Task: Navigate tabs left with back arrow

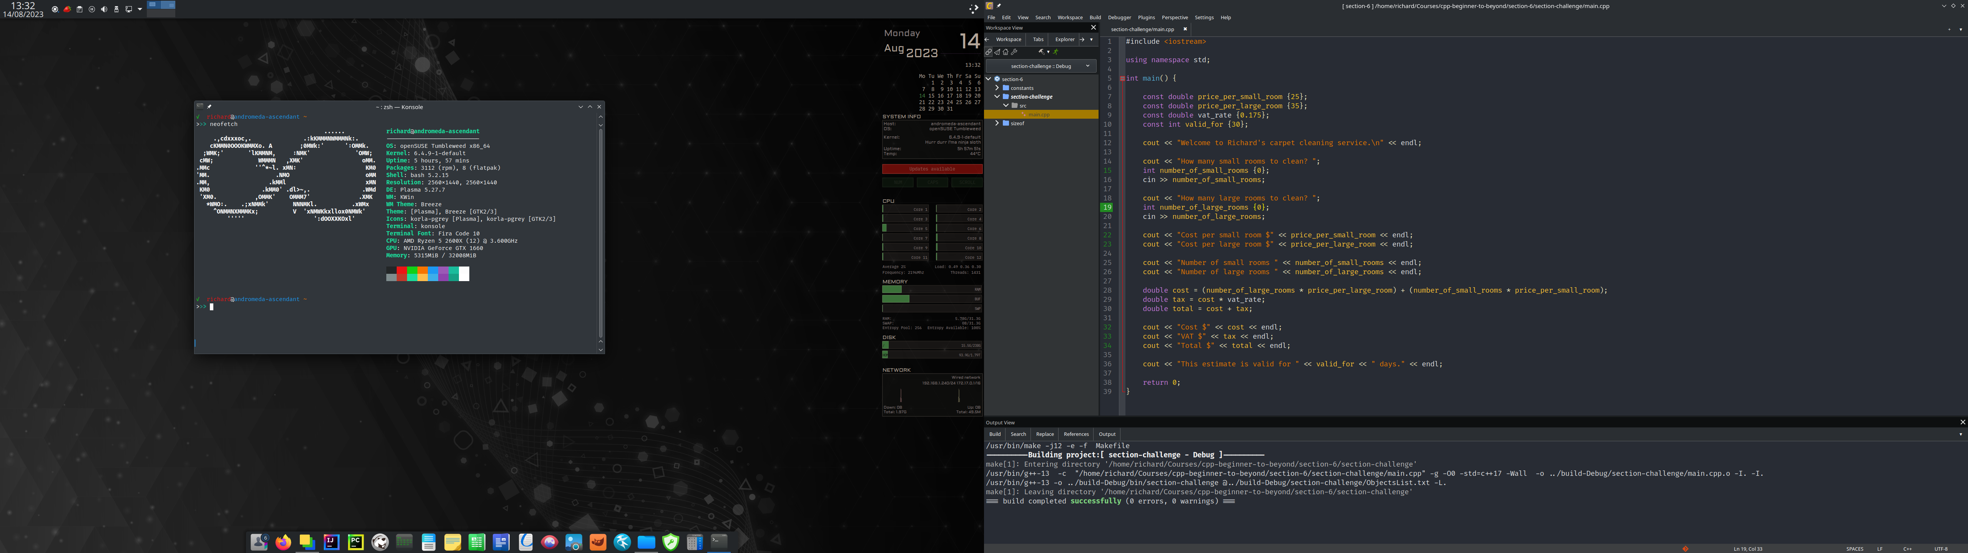Action: (x=987, y=40)
